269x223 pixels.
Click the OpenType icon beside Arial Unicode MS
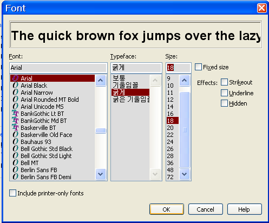coord(16,107)
